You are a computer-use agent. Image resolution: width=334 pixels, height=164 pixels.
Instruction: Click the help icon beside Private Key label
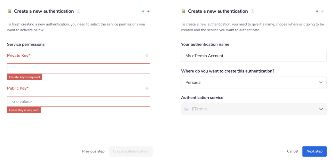coord(147,56)
